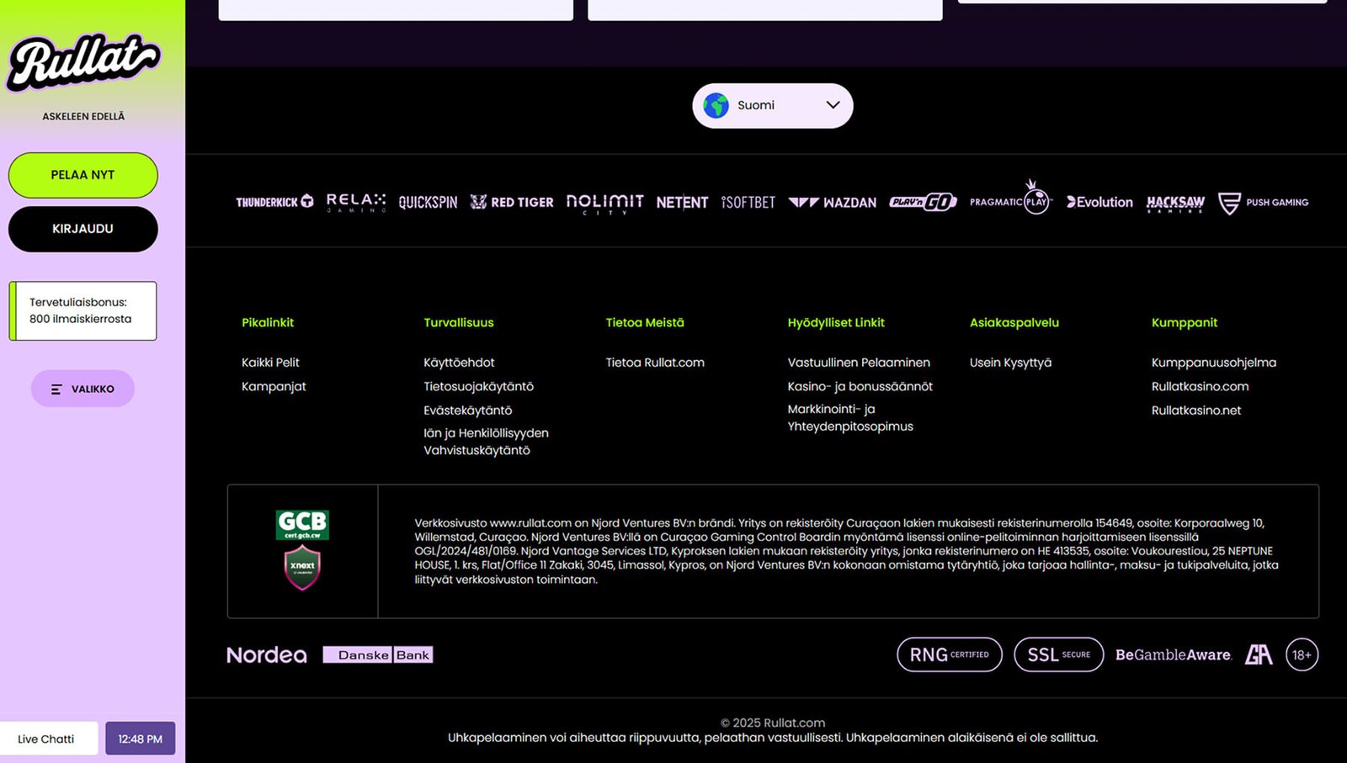Click the Play'n GO provider logo
Viewport: 1347px width, 763px height.
tap(923, 202)
